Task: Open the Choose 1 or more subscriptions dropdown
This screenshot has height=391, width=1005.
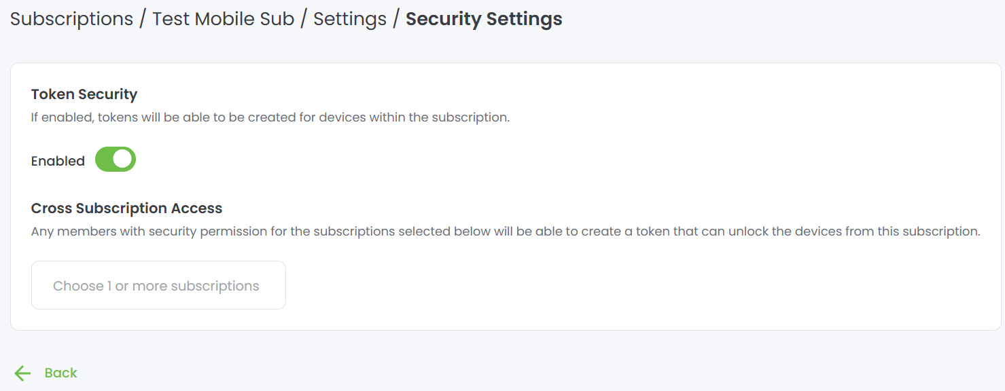Action: pyautogui.click(x=158, y=285)
